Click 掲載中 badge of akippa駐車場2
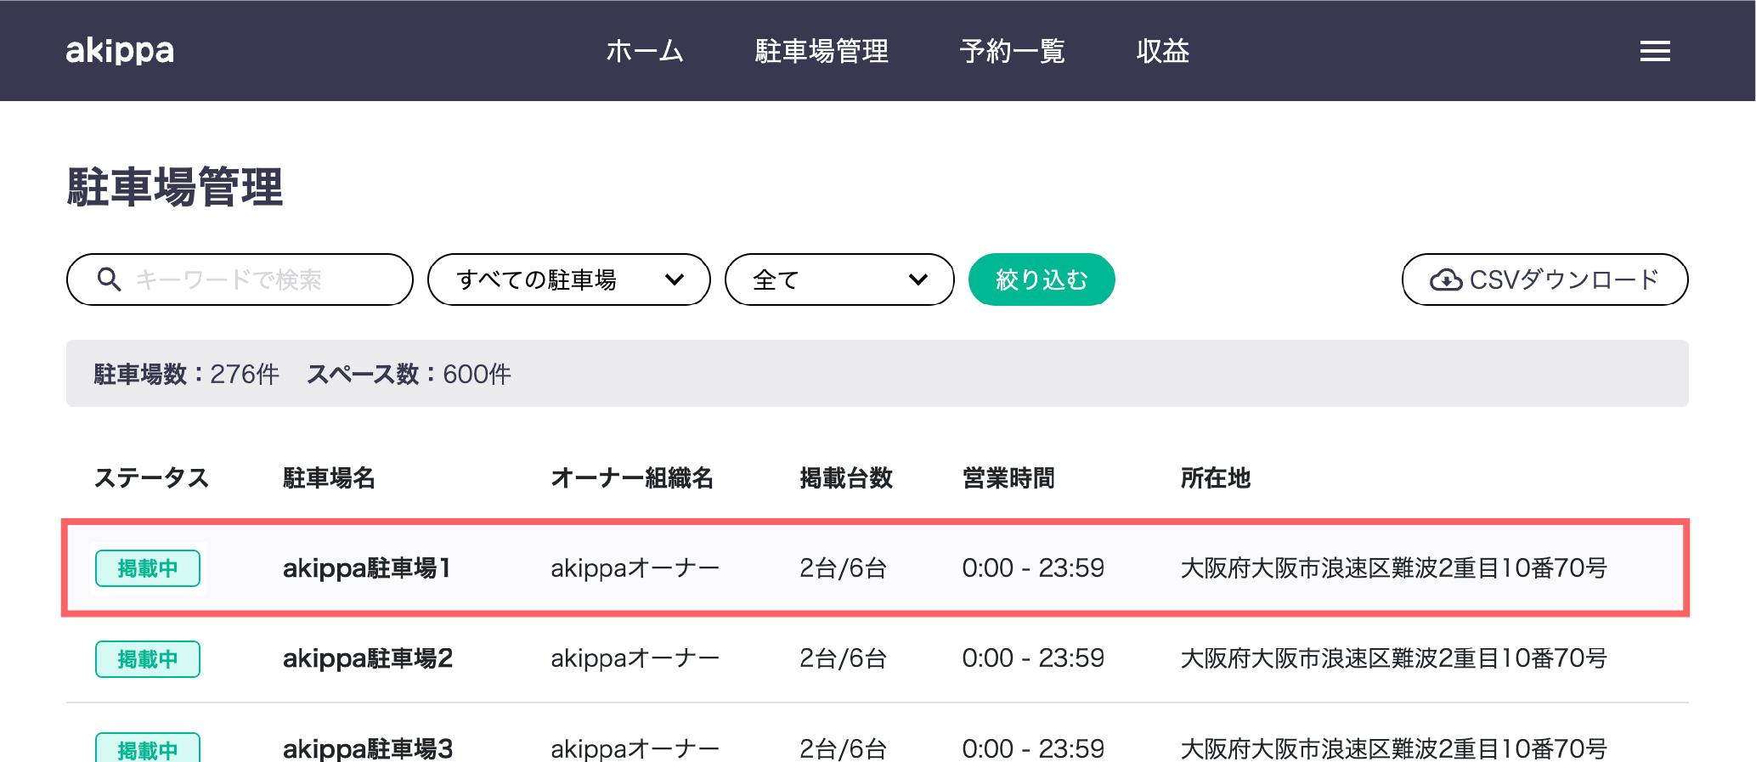This screenshot has width=1756, height=762. click(x=148, y=659)
